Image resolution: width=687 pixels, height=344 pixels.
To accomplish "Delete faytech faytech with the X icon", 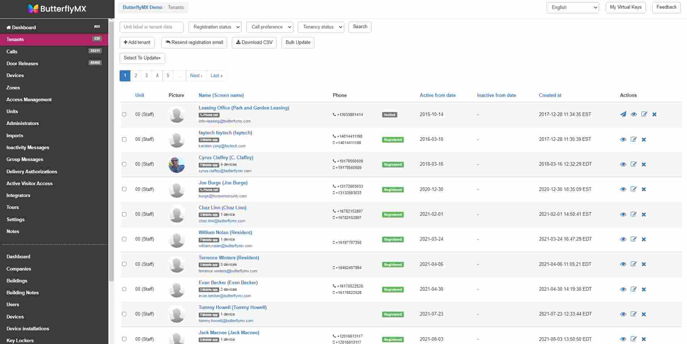I will (x=644, y=139).
